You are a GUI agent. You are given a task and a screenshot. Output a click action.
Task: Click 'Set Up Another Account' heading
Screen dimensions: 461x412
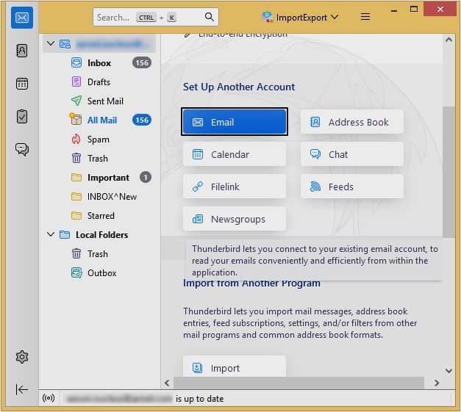(239, 87)
